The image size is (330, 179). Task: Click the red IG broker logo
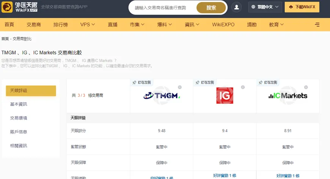tap(225, 96)
